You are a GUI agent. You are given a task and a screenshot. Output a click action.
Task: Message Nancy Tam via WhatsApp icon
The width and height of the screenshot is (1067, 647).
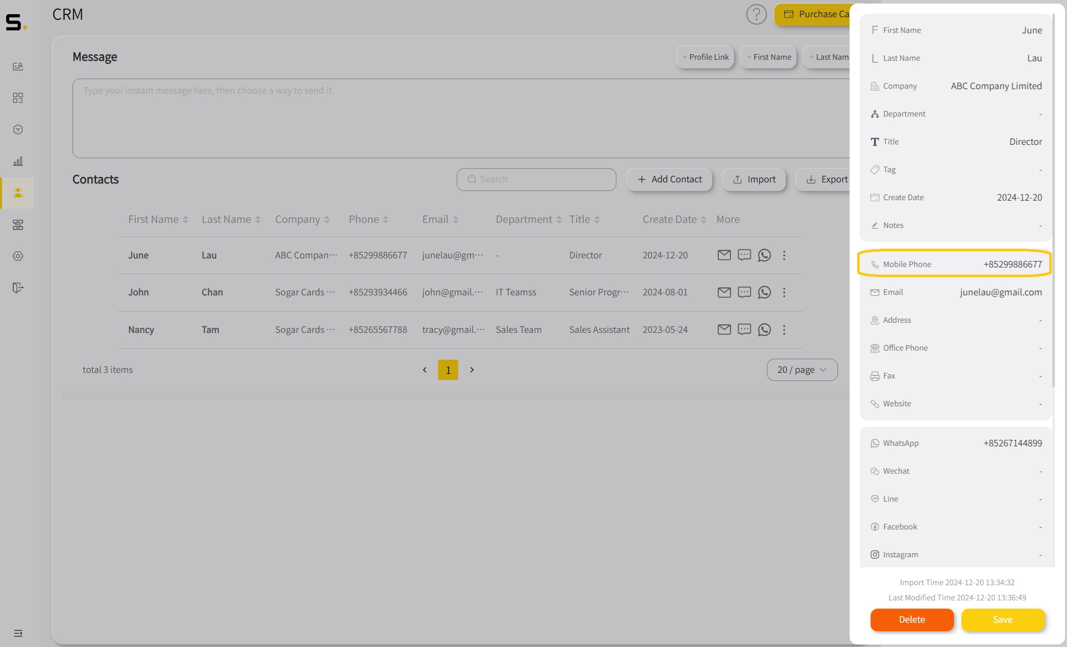click(764, 330)
